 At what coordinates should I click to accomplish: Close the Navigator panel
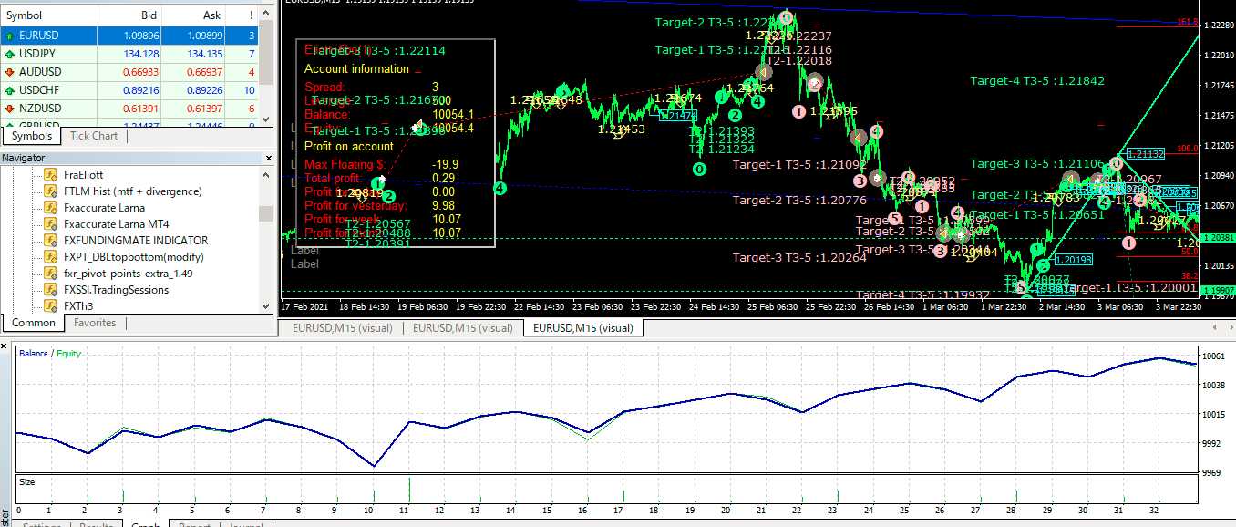point(268,158)
